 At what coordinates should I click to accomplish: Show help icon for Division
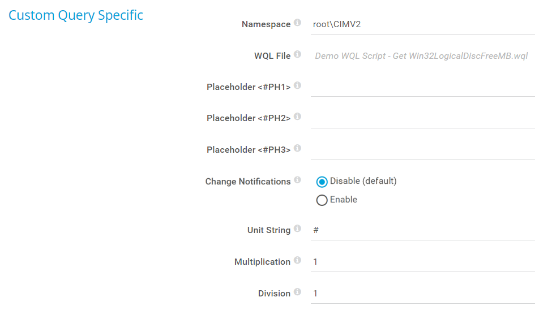pos(297,292)
